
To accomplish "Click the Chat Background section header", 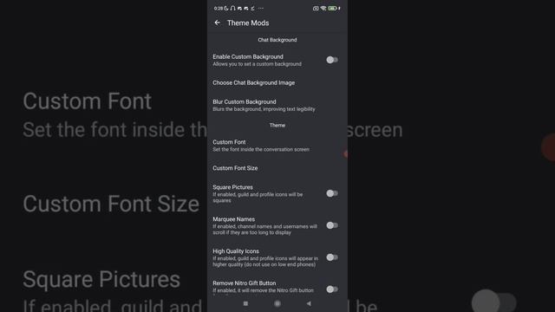I will (x=277, y=40).
